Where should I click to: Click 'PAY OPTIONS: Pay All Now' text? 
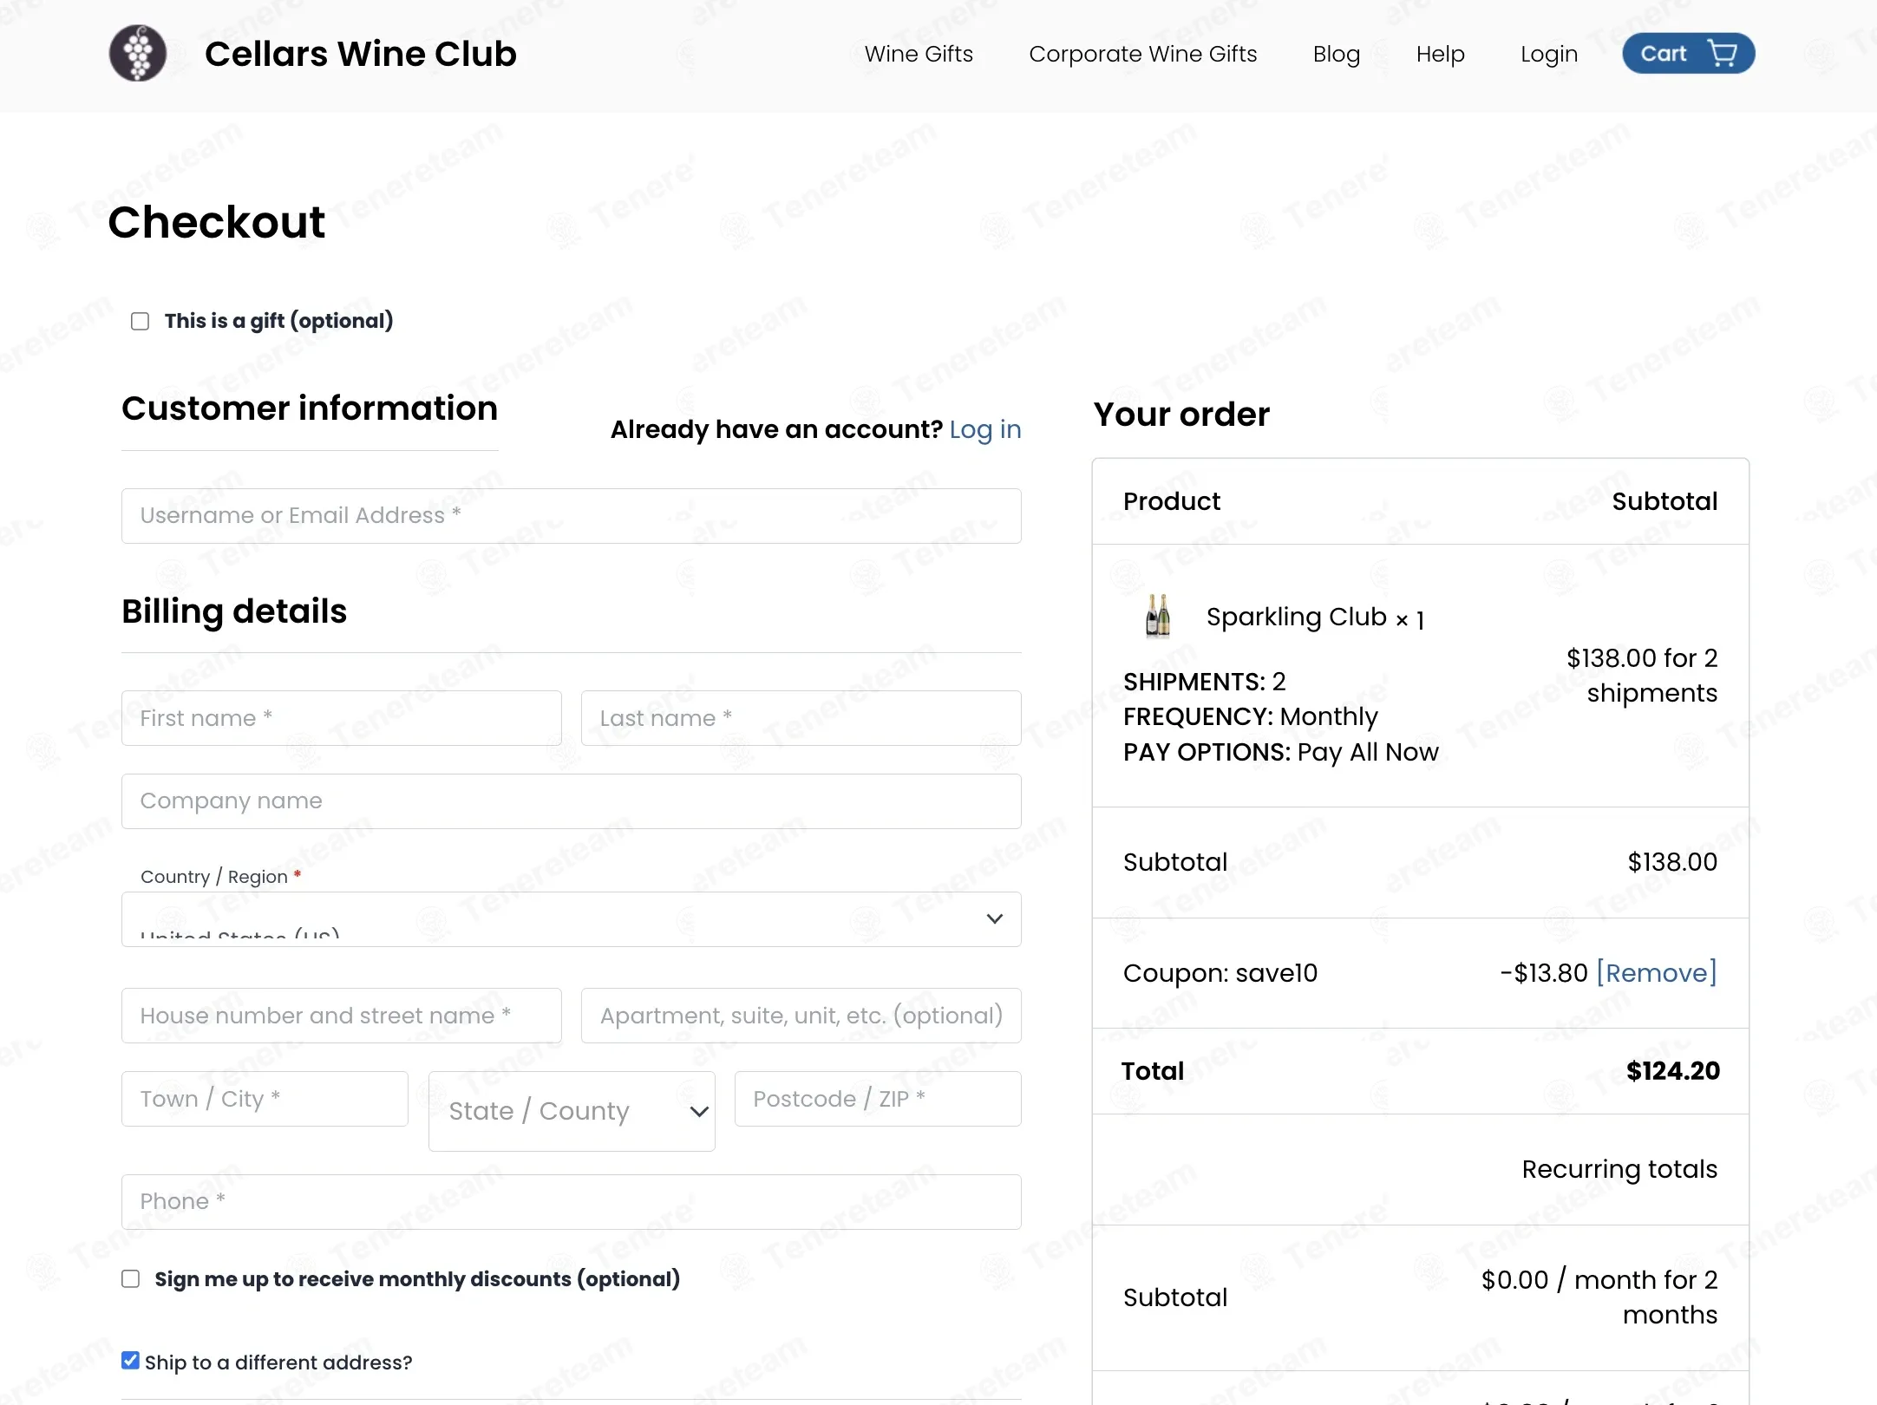click(x=1280, y=752)
